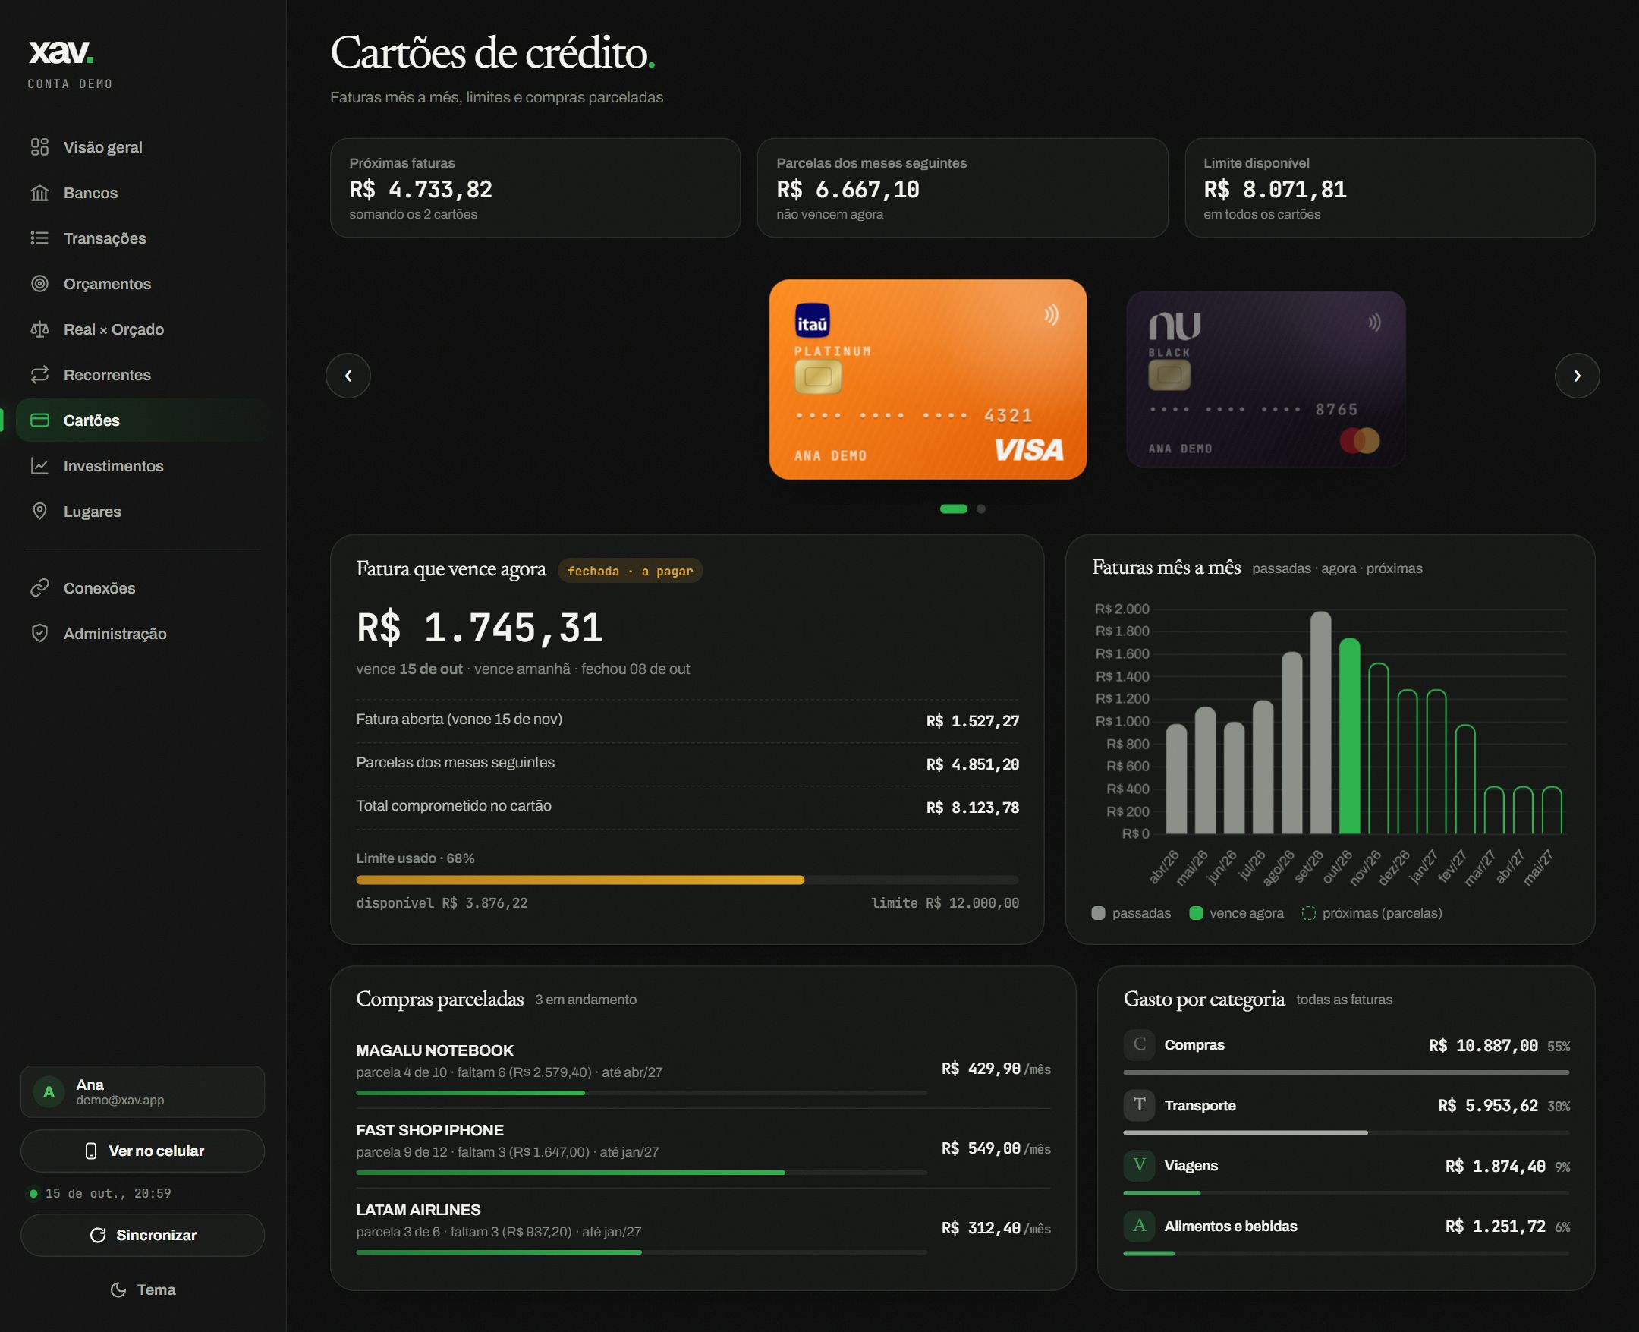Click the Alimentos e bebidas A badge

(x=1139, y=1225)
